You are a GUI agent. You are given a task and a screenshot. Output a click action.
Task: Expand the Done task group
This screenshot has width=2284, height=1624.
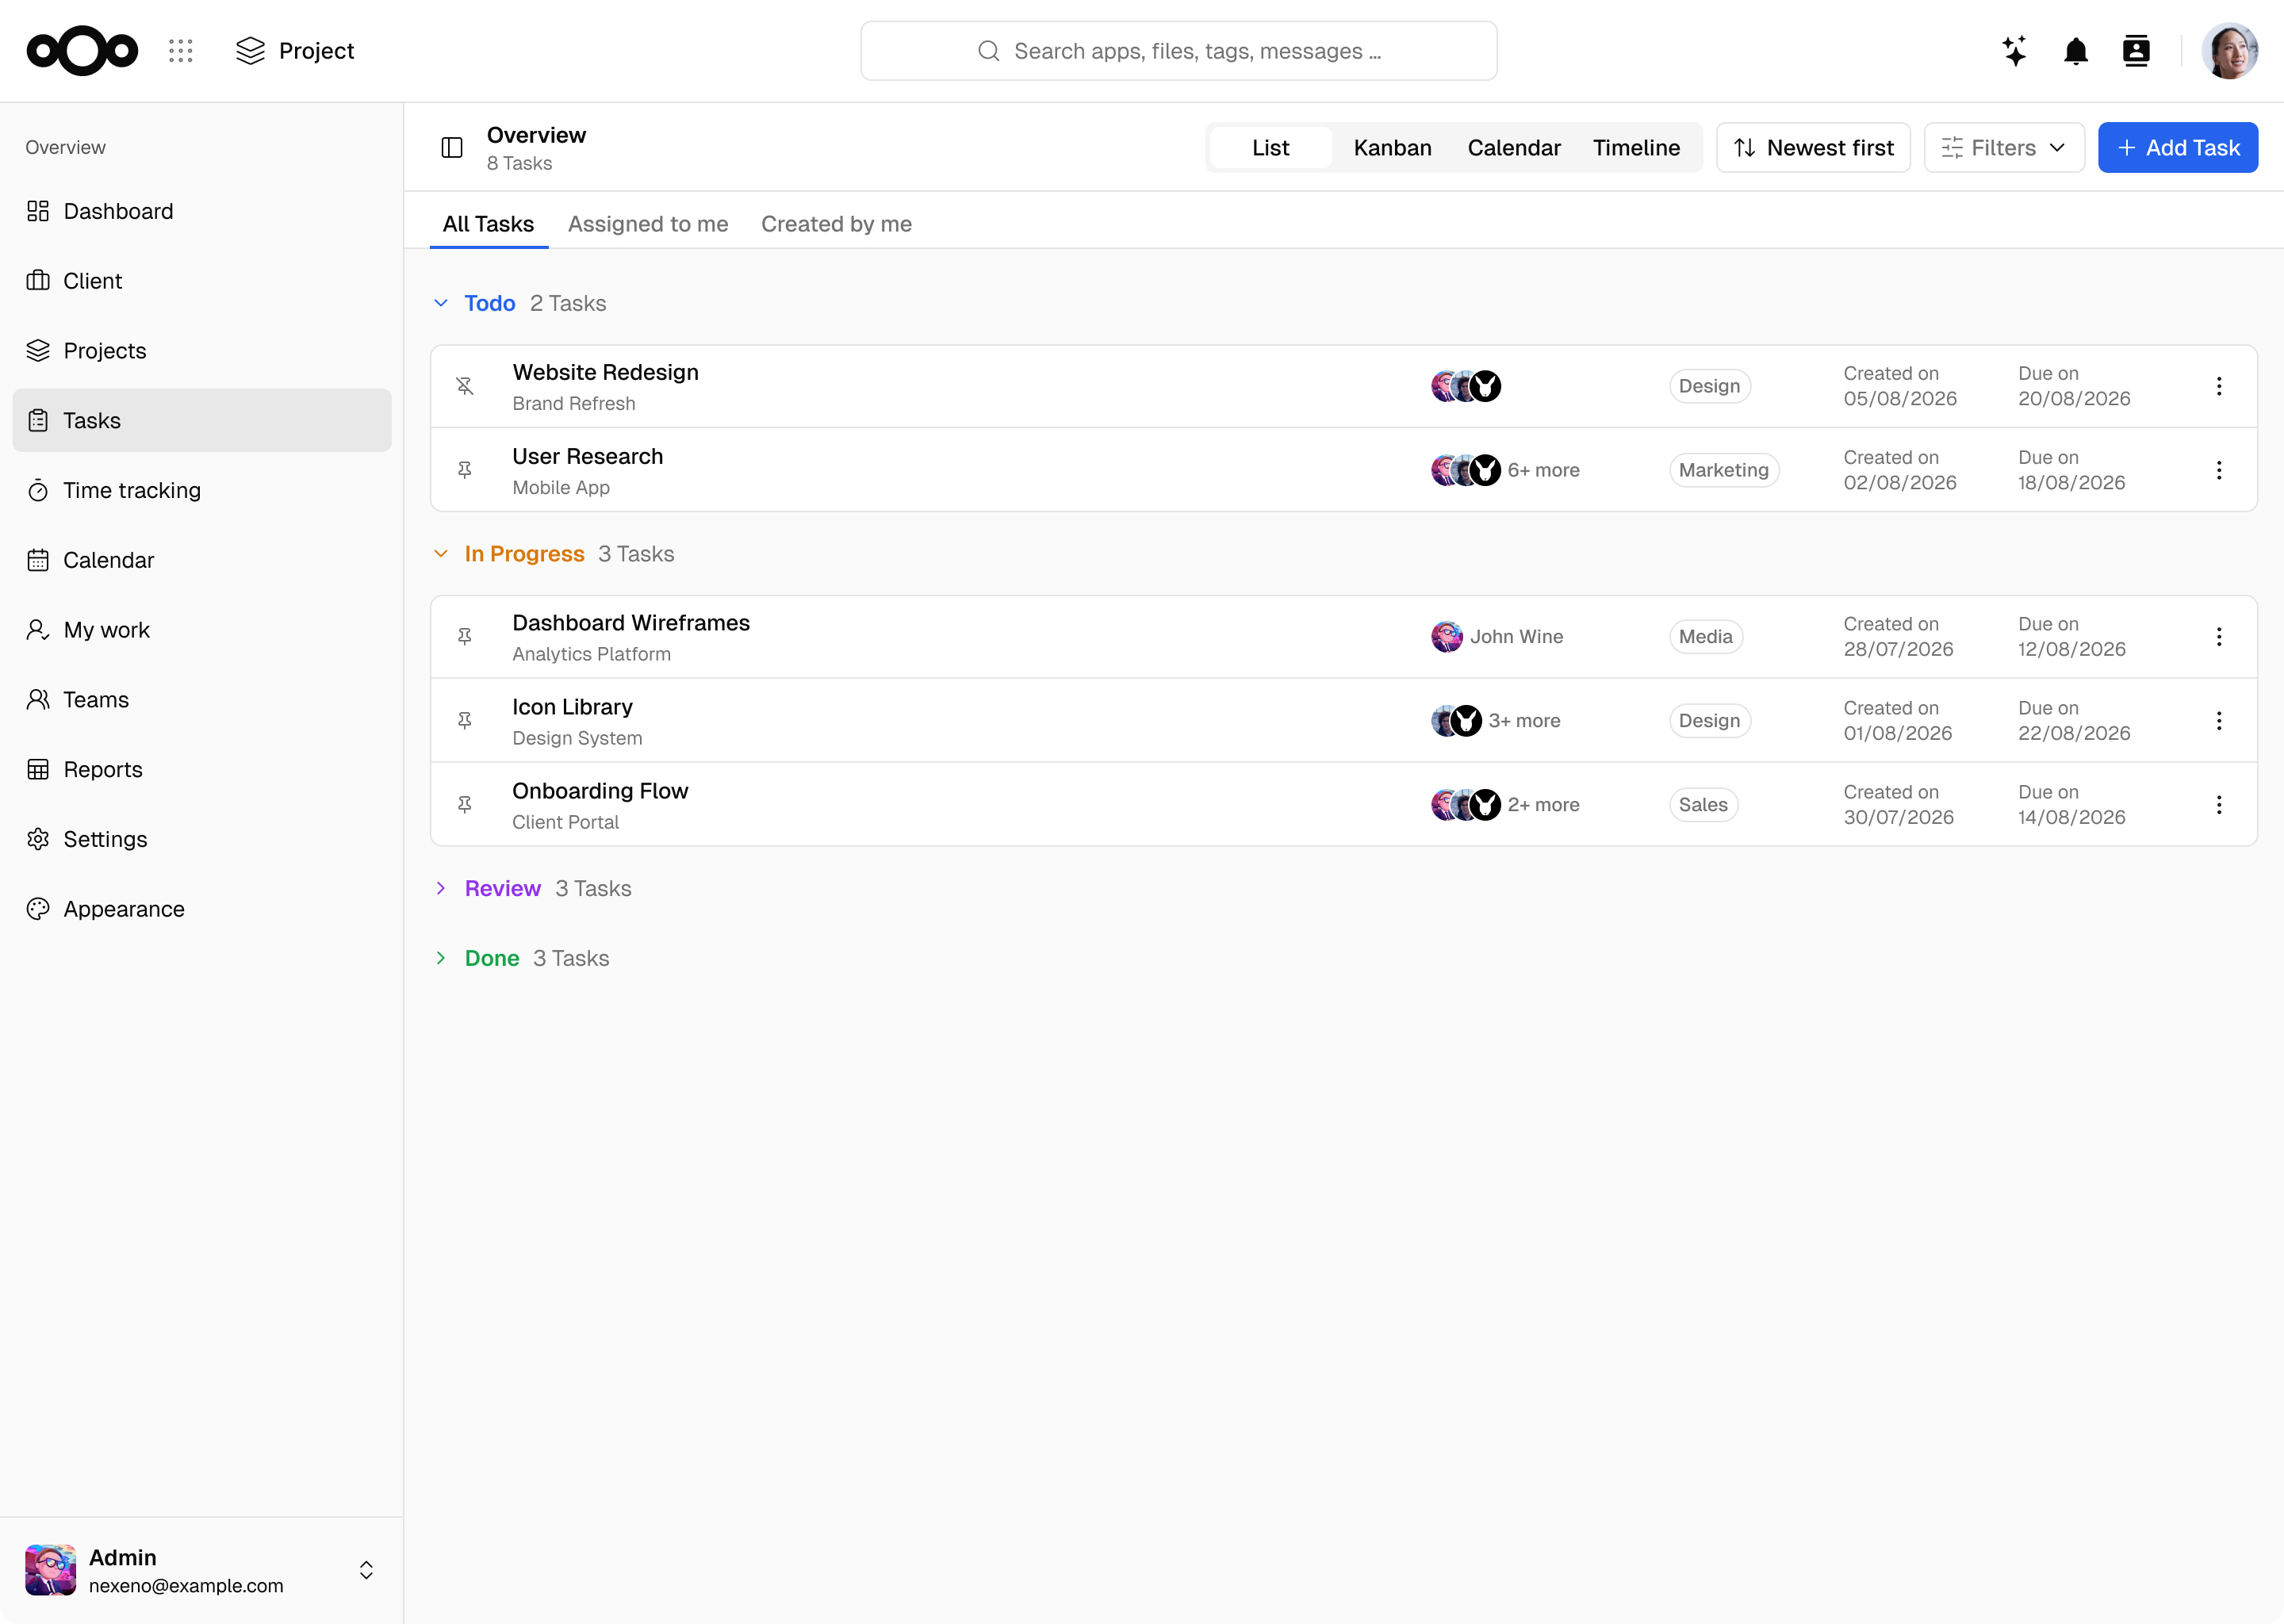point(441,958)
